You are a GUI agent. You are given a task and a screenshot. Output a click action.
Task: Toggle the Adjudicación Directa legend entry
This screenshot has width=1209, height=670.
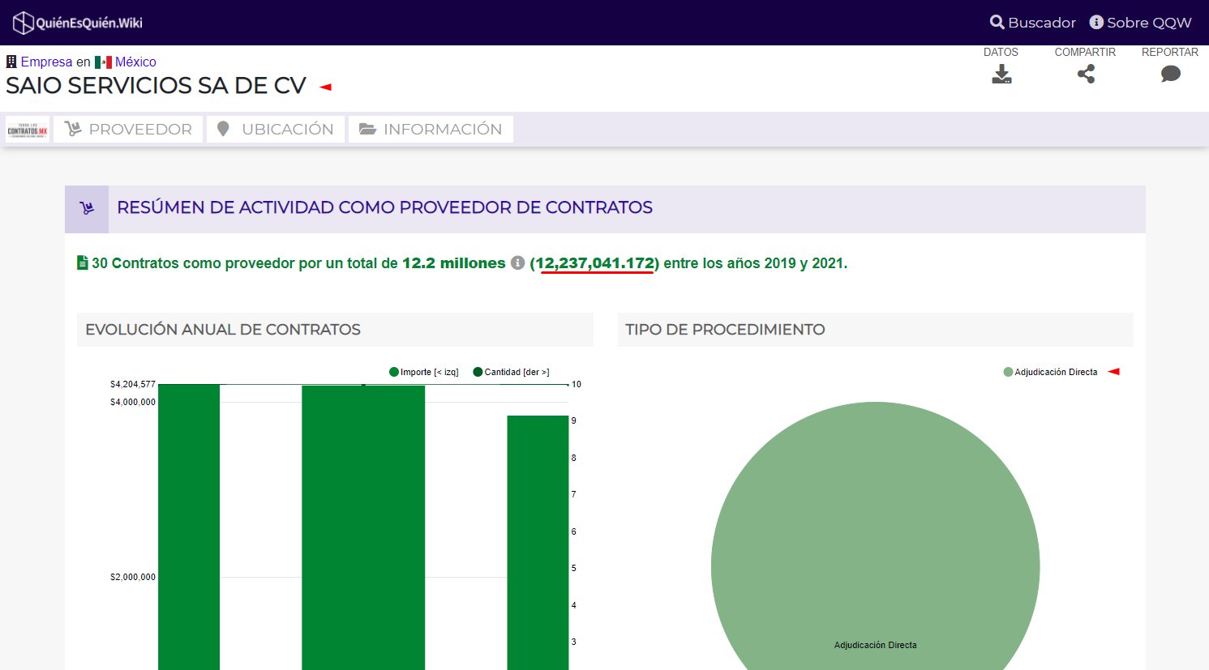[x=1051, y=372]
